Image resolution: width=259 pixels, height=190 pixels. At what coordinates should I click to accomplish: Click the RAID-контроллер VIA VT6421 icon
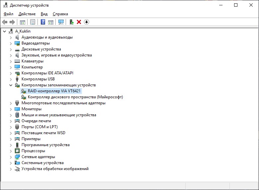pyautogui.click(x=24, y=91)
